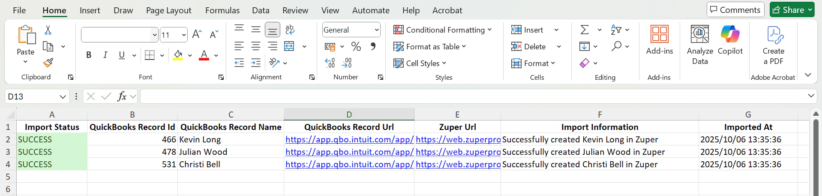Screen dimensions: 822x196
Task: Expand Cell Styles menu
Action: [x=420, y=63]
